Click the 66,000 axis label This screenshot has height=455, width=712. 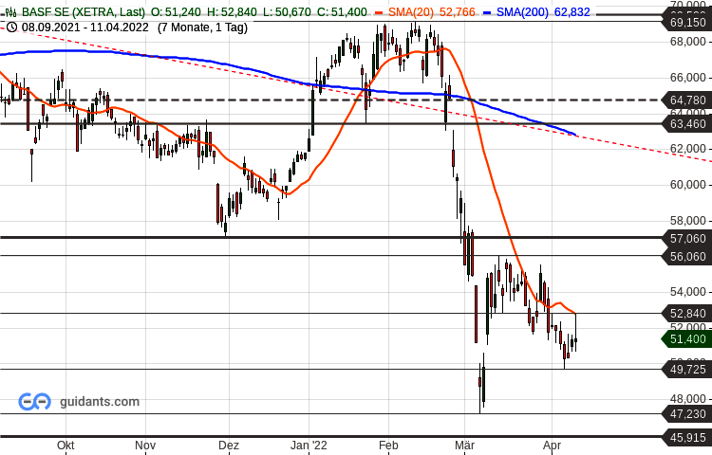688,78
